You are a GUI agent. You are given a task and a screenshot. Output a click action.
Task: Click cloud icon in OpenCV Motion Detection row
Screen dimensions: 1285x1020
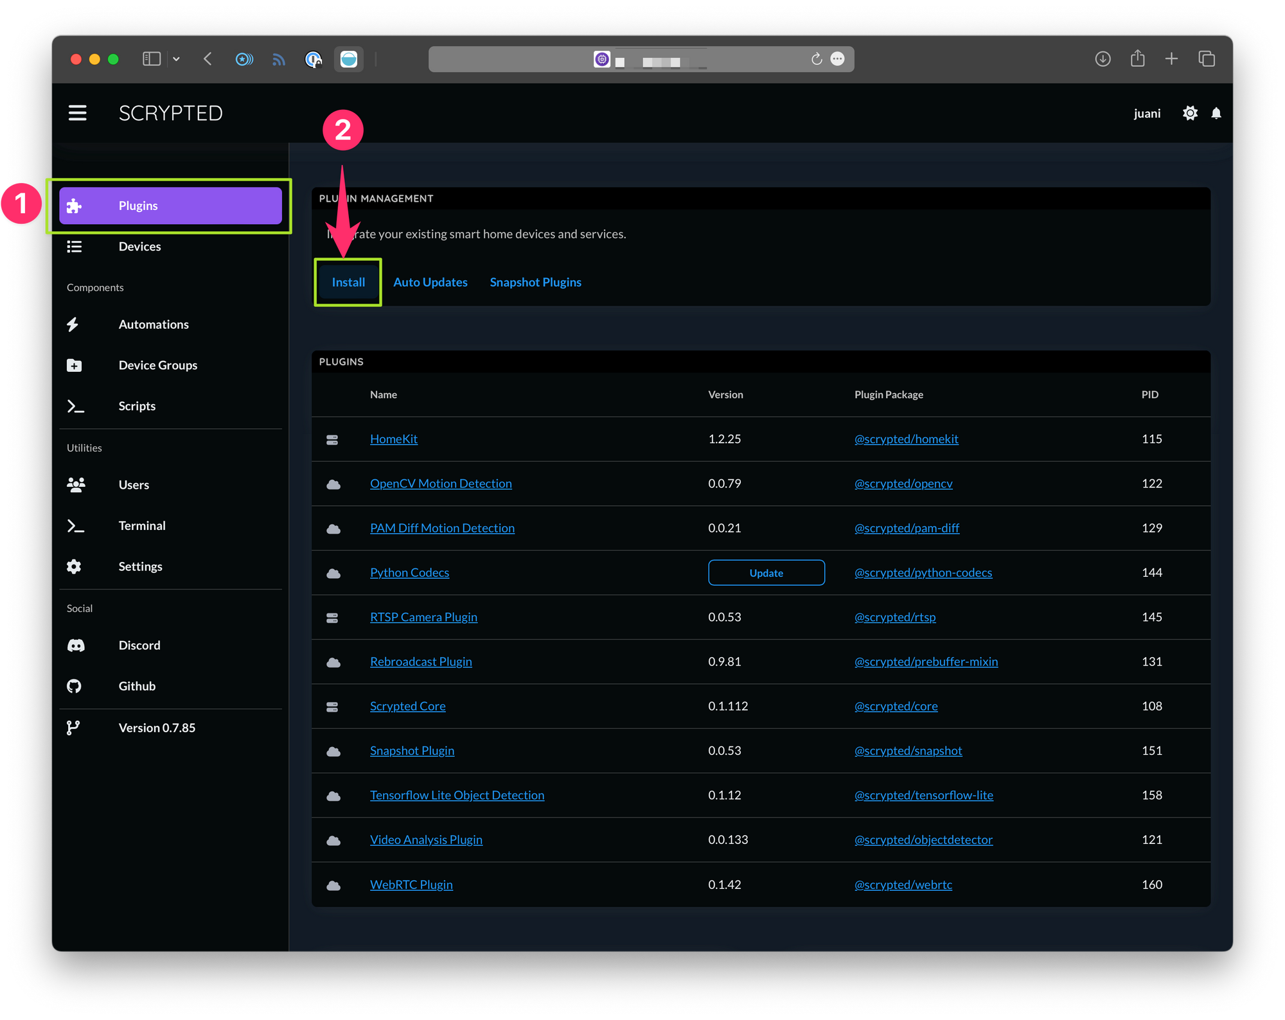click(x=333, y=484)
